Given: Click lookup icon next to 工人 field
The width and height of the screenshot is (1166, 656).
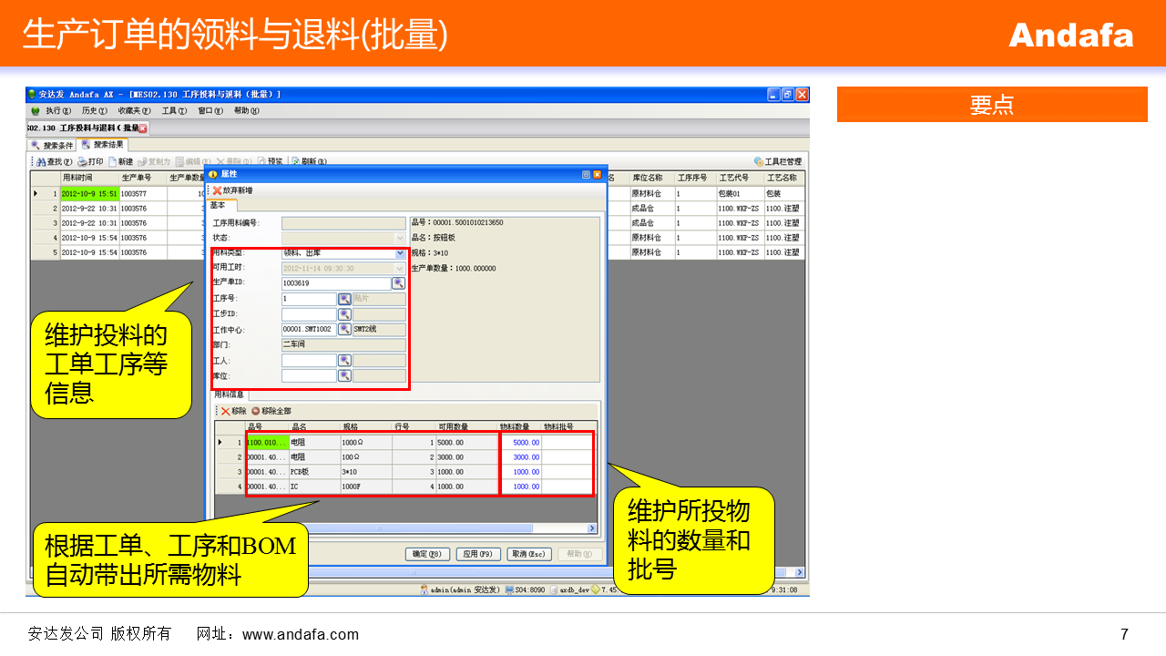Looking at the screenshot, I should [x=344, y=361].
